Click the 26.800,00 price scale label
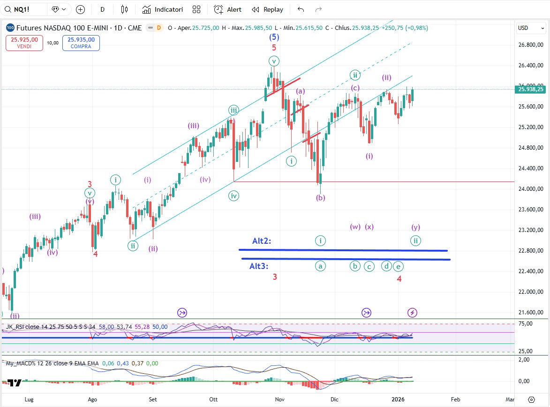This screenshot has height=407, width=550. pos(531,45)
